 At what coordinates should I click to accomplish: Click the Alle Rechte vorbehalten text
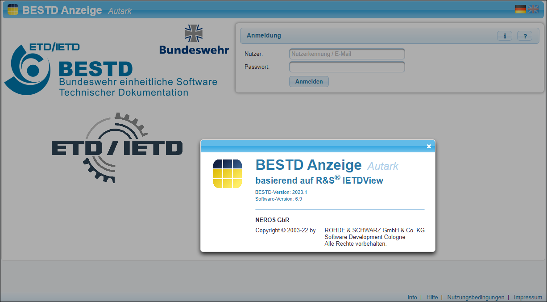point(355,244)
